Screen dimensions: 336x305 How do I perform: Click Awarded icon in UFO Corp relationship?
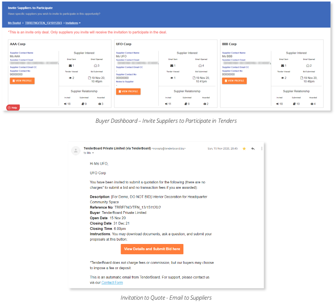(205, 104)
